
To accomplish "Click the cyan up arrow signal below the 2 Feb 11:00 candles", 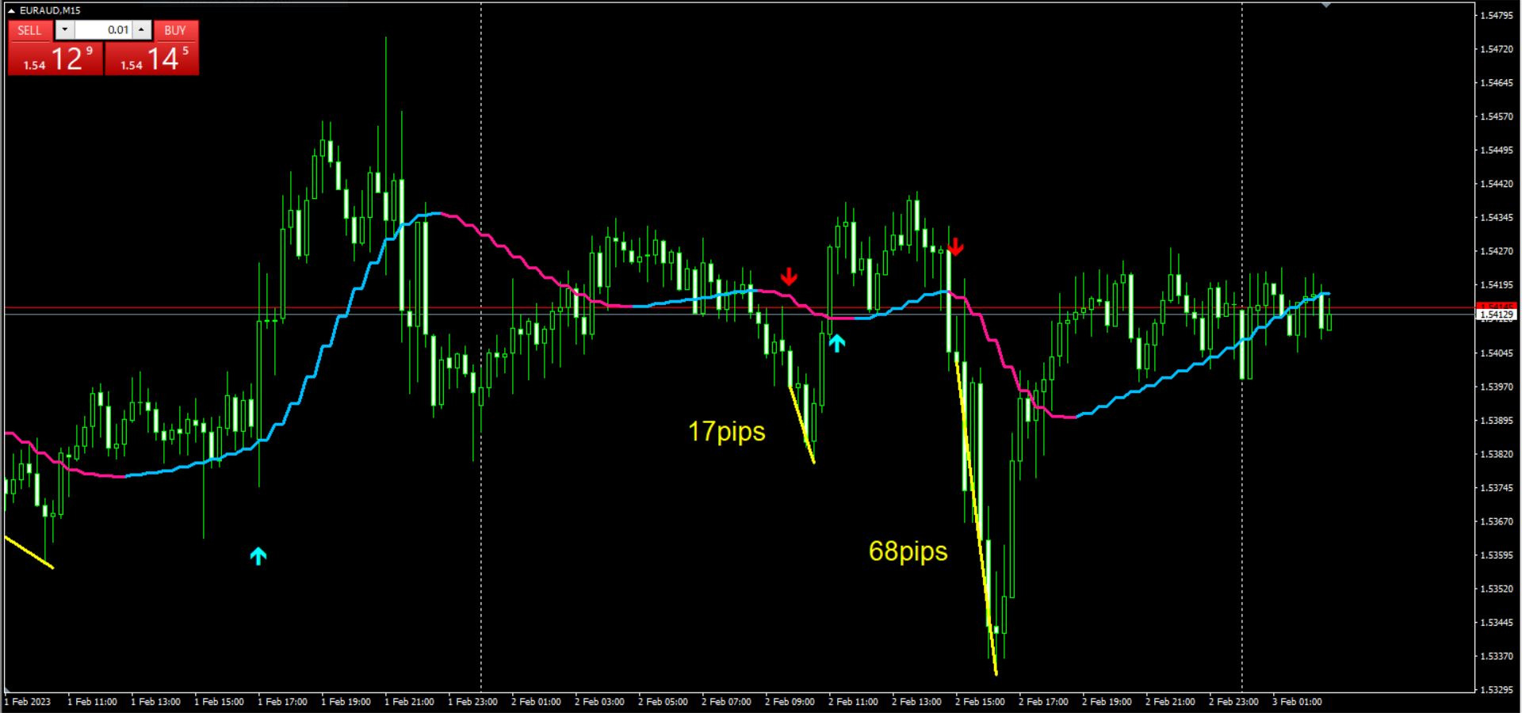I will pyautogui.click(x=837, y=341).
